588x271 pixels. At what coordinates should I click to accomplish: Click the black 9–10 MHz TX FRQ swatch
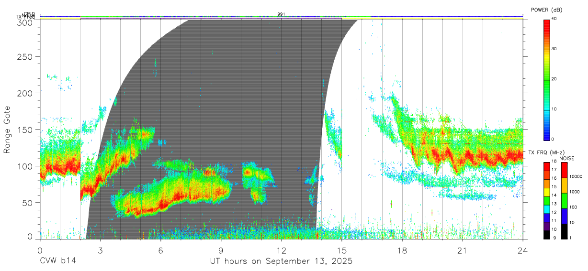point(546,235)
